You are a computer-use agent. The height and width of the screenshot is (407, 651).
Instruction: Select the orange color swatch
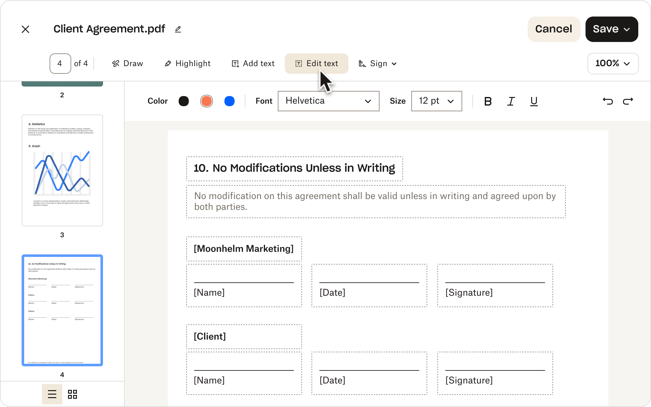pyautogui.click(x=207, y=101)
